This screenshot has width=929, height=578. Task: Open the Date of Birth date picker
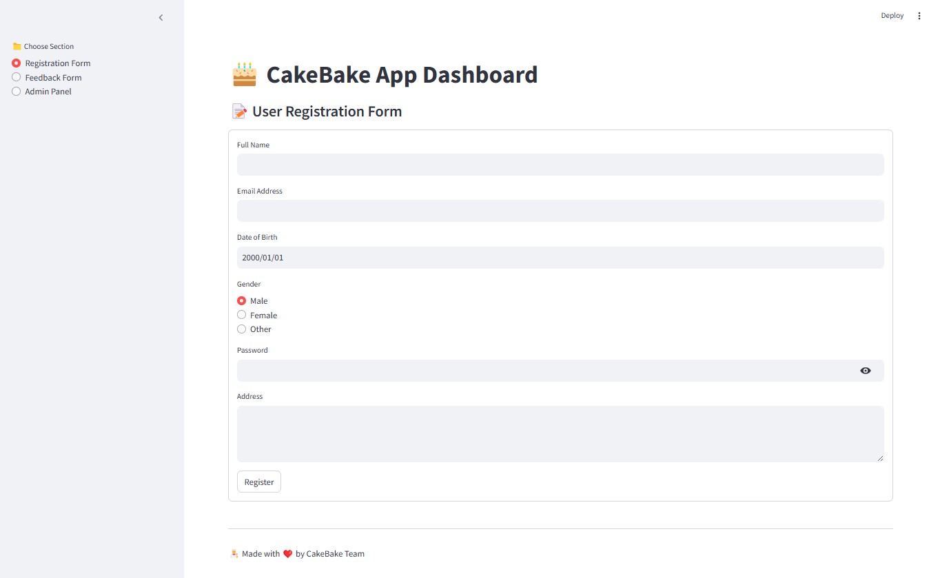[x=560, y=257]
